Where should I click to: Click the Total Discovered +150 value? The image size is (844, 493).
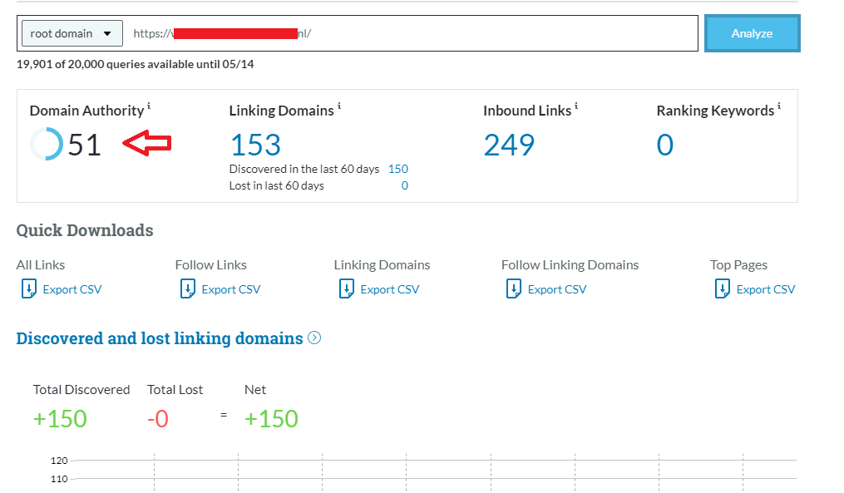(x=59, y=418)
